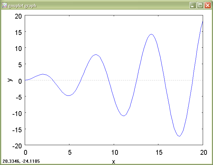Click the y-axis tick label -10
The height and width of the screenshot is (165, 213).
coord(17,113)
